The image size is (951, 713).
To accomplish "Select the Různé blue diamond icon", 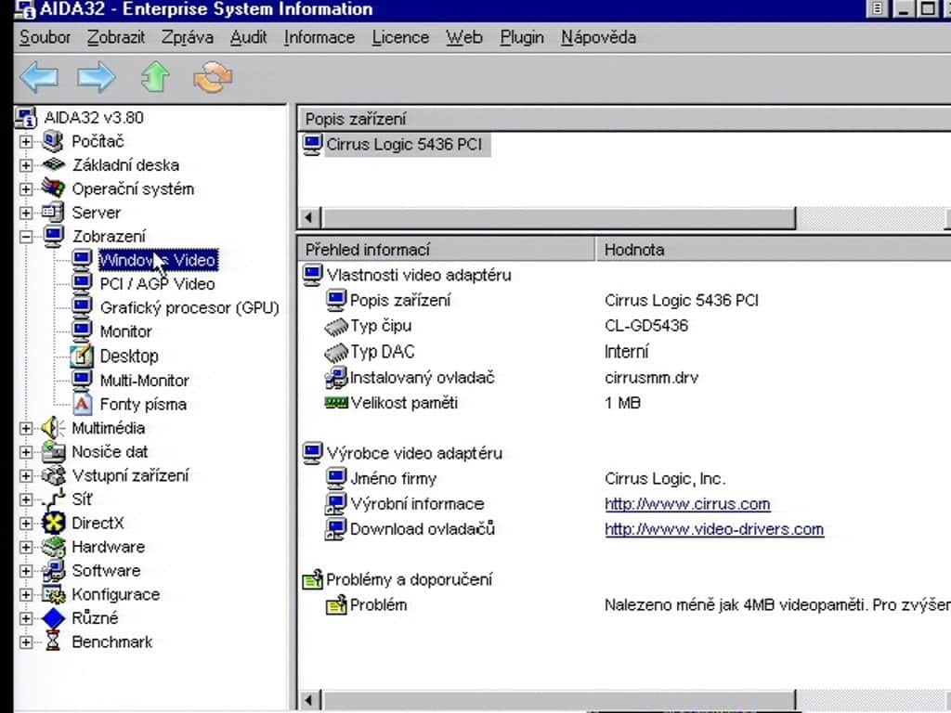I will [x=53, y=617].
